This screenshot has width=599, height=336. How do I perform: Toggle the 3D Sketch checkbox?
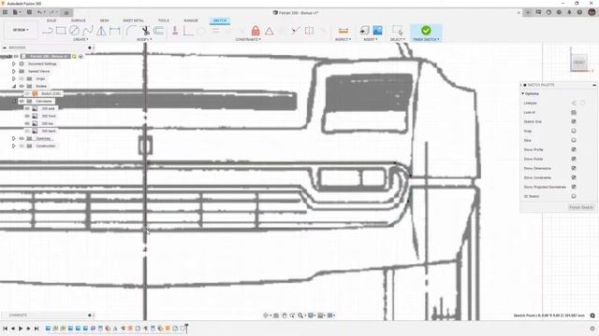574,196
